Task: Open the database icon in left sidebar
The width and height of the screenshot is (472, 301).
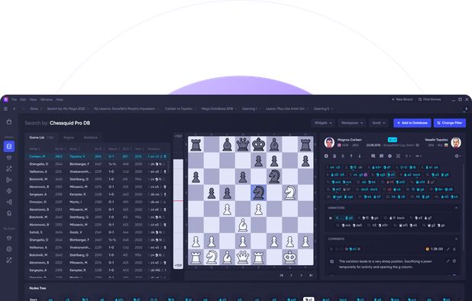Action: click(9, 147)
